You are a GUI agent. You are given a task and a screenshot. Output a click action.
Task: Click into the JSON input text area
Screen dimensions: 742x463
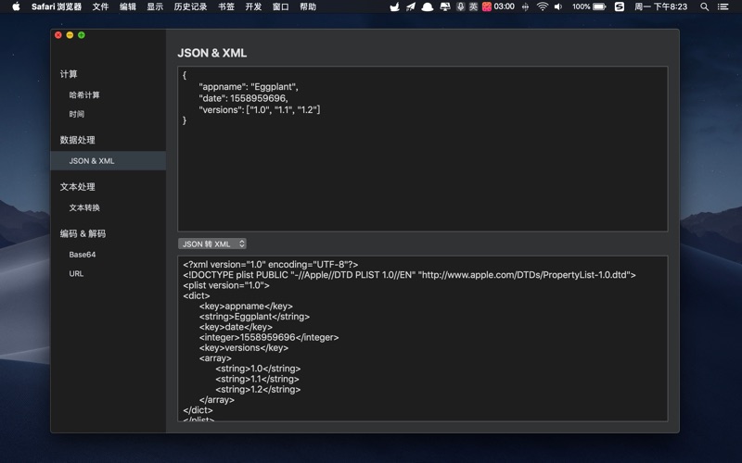pos(422,167)
